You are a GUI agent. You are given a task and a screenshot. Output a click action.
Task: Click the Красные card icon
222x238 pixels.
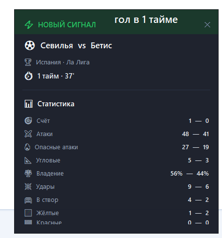click(28, 222)
